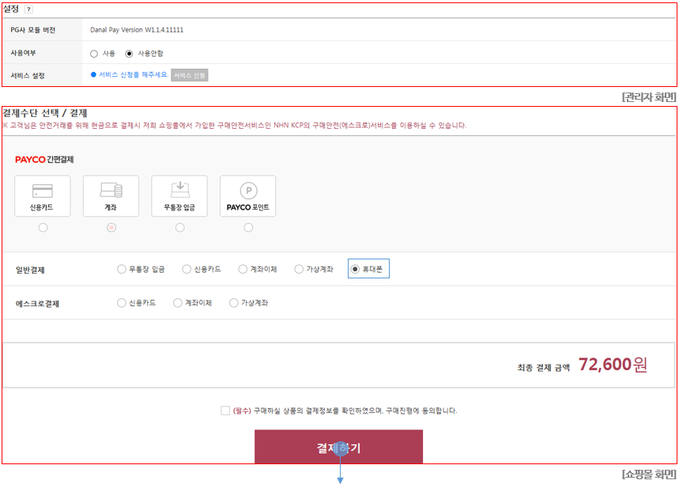Click the 결제하기 payment button
679x484 pixels.
338,447
